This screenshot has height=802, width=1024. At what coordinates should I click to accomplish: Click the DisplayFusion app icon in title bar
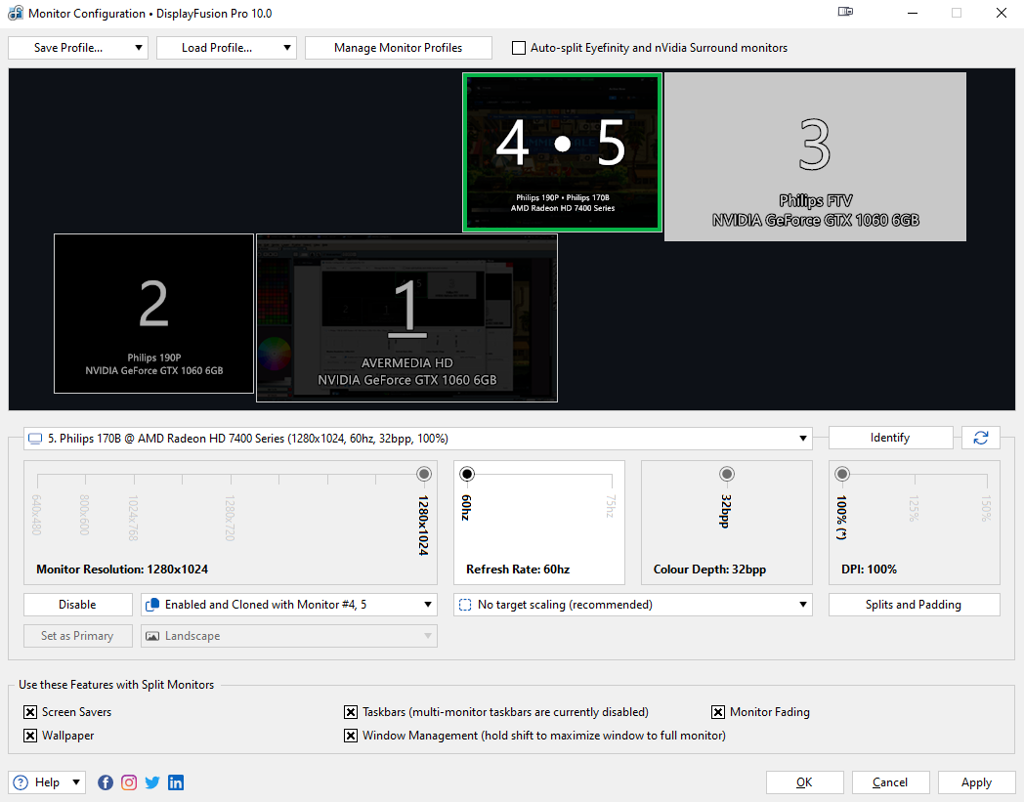pyautogui.click(x=15, y=14)
